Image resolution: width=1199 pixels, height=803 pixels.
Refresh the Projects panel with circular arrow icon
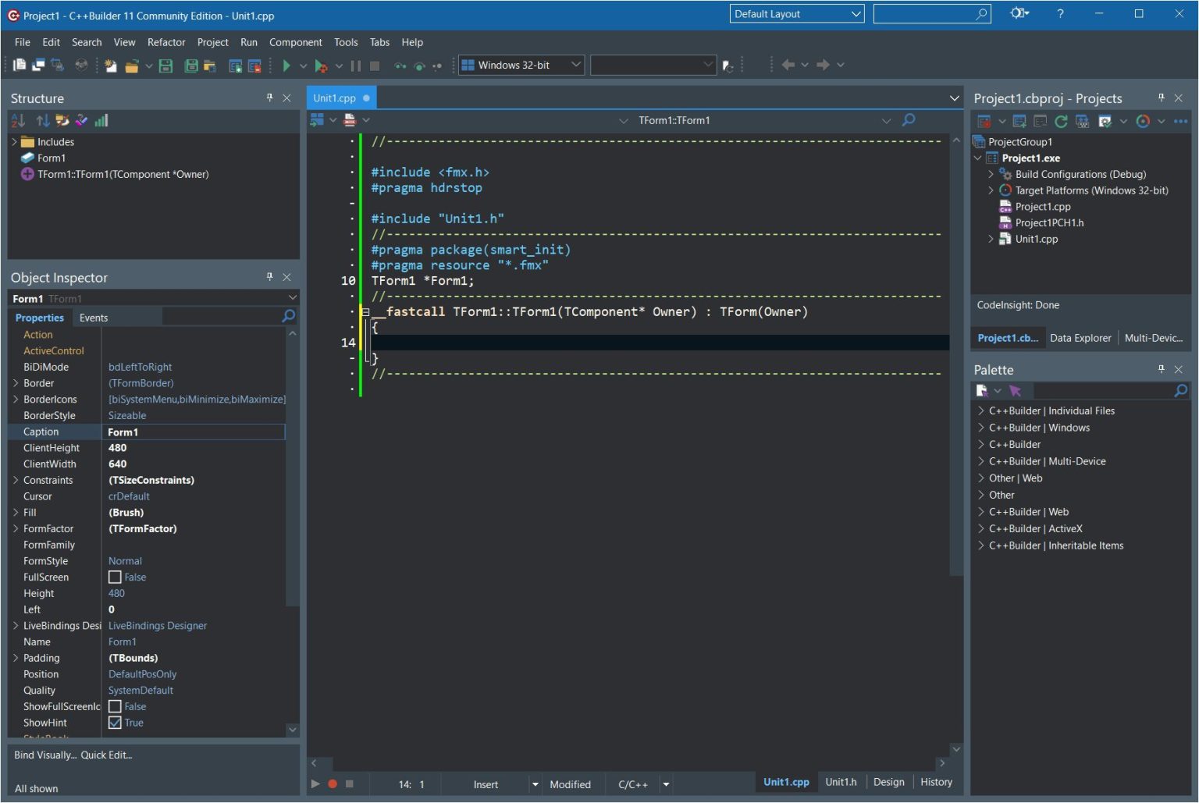click(x=1060, y=122)
